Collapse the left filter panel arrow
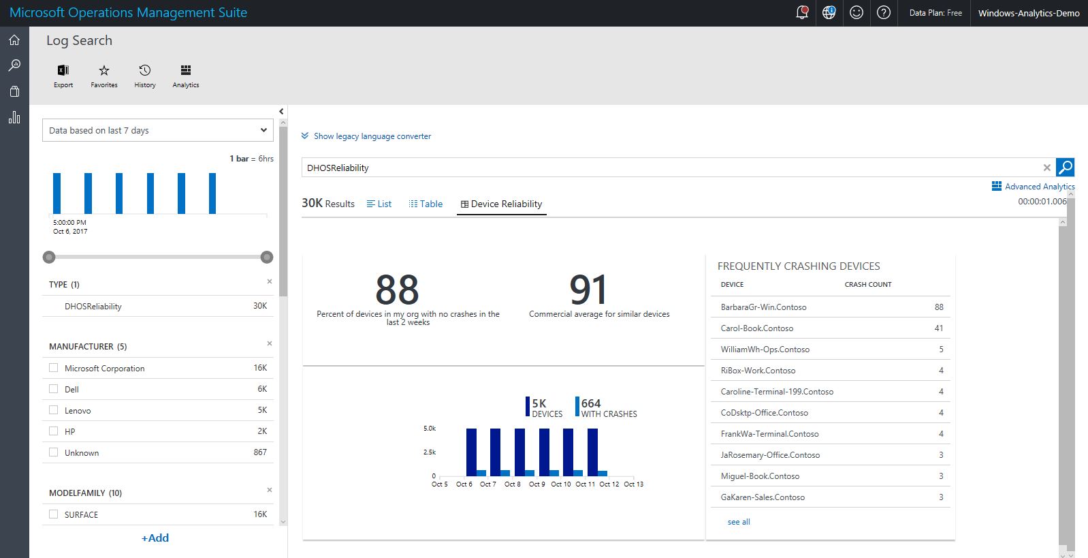Image resolution: width=1088 pixels, height=558 pixels. [x=281, y=112]
